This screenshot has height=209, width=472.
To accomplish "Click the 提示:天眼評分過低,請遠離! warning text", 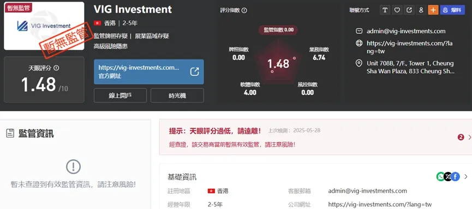I will point(215,131).
